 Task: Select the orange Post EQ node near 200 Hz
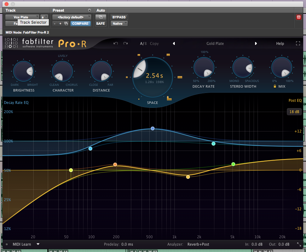click(x=115, y=164)
